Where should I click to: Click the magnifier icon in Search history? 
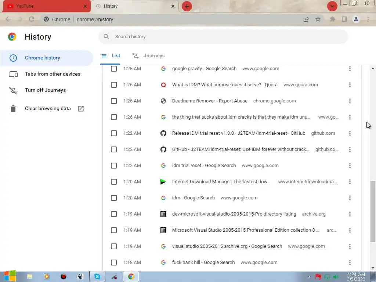click(106, 36)
